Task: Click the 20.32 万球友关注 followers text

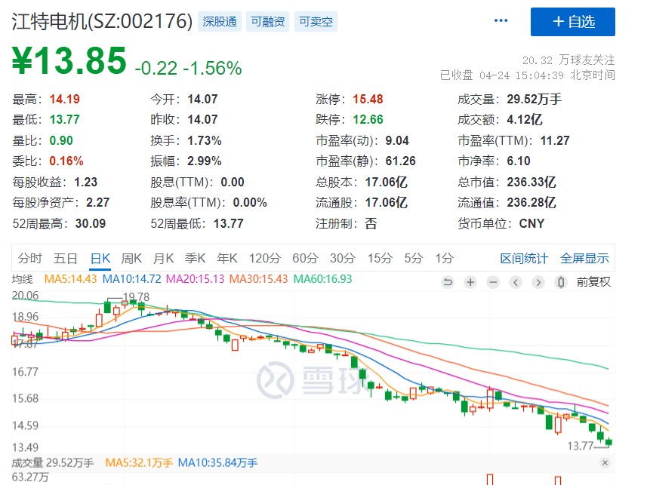Action: pos(568,60)
